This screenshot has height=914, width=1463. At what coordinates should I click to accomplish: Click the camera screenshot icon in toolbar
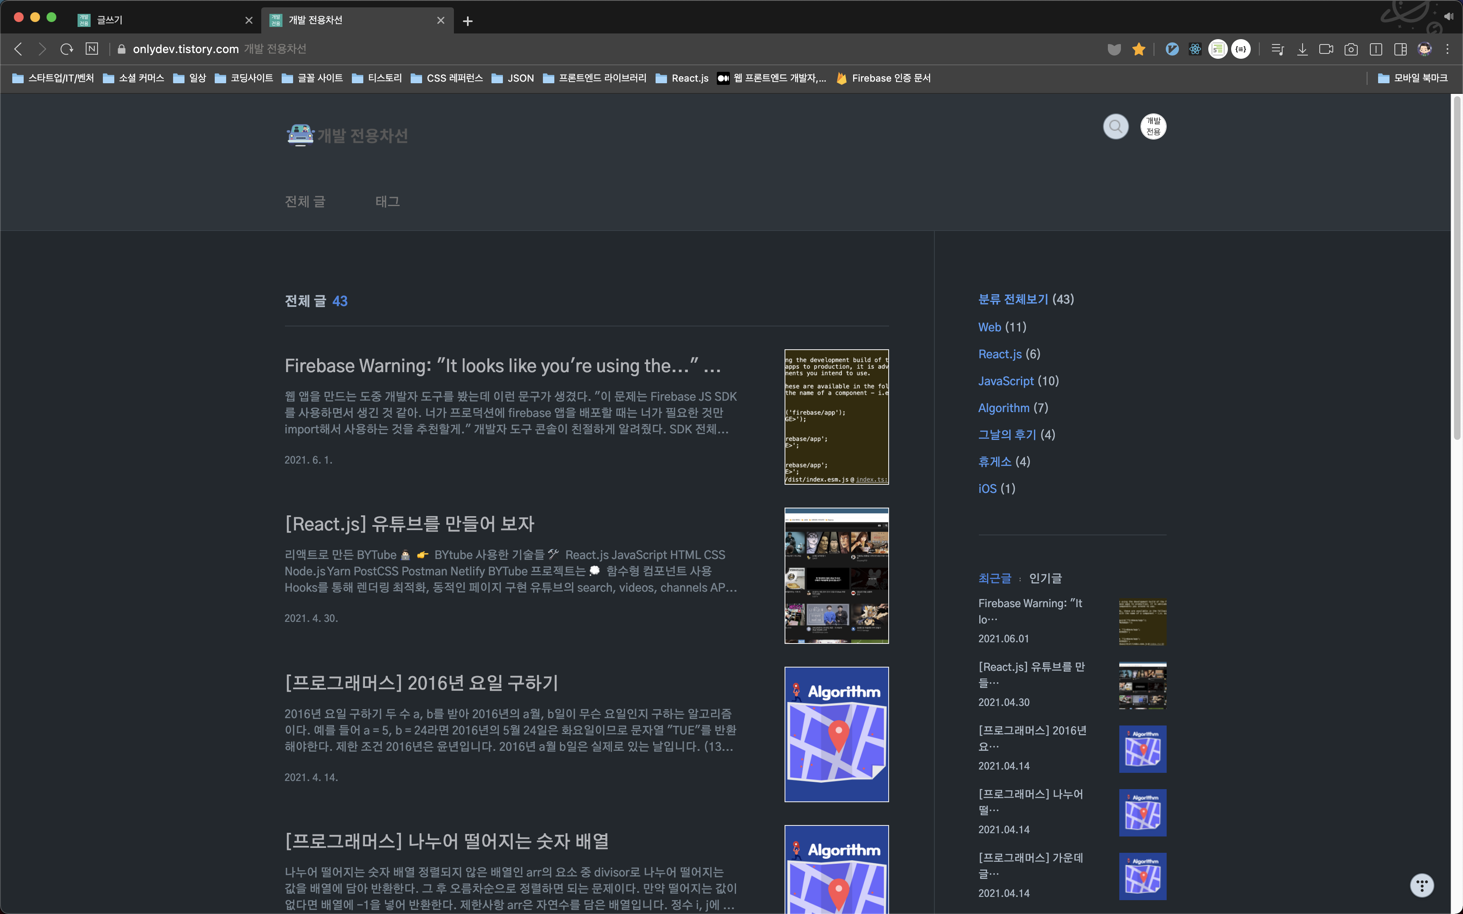point(1351,49)
